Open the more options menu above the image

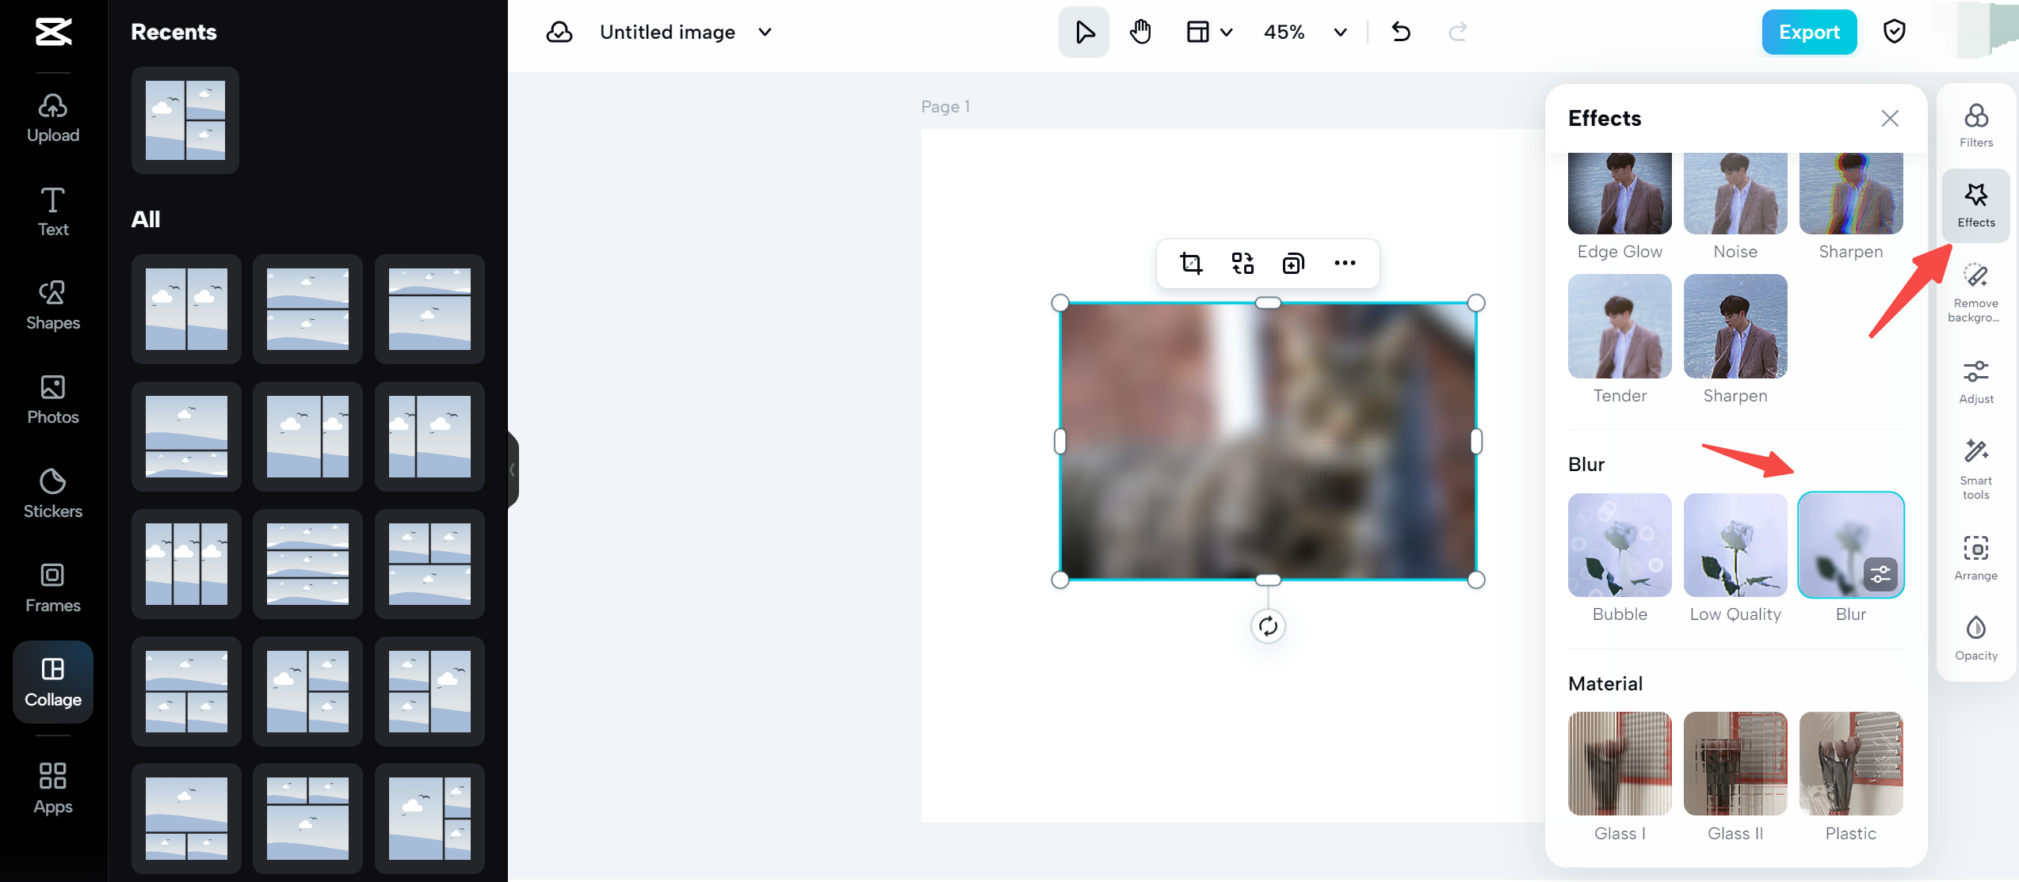(1345, 263)
